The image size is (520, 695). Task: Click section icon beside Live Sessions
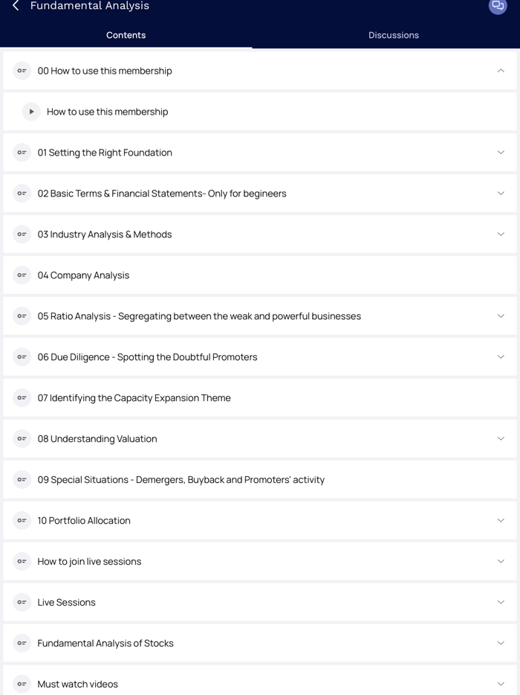[x=22, y=603]
